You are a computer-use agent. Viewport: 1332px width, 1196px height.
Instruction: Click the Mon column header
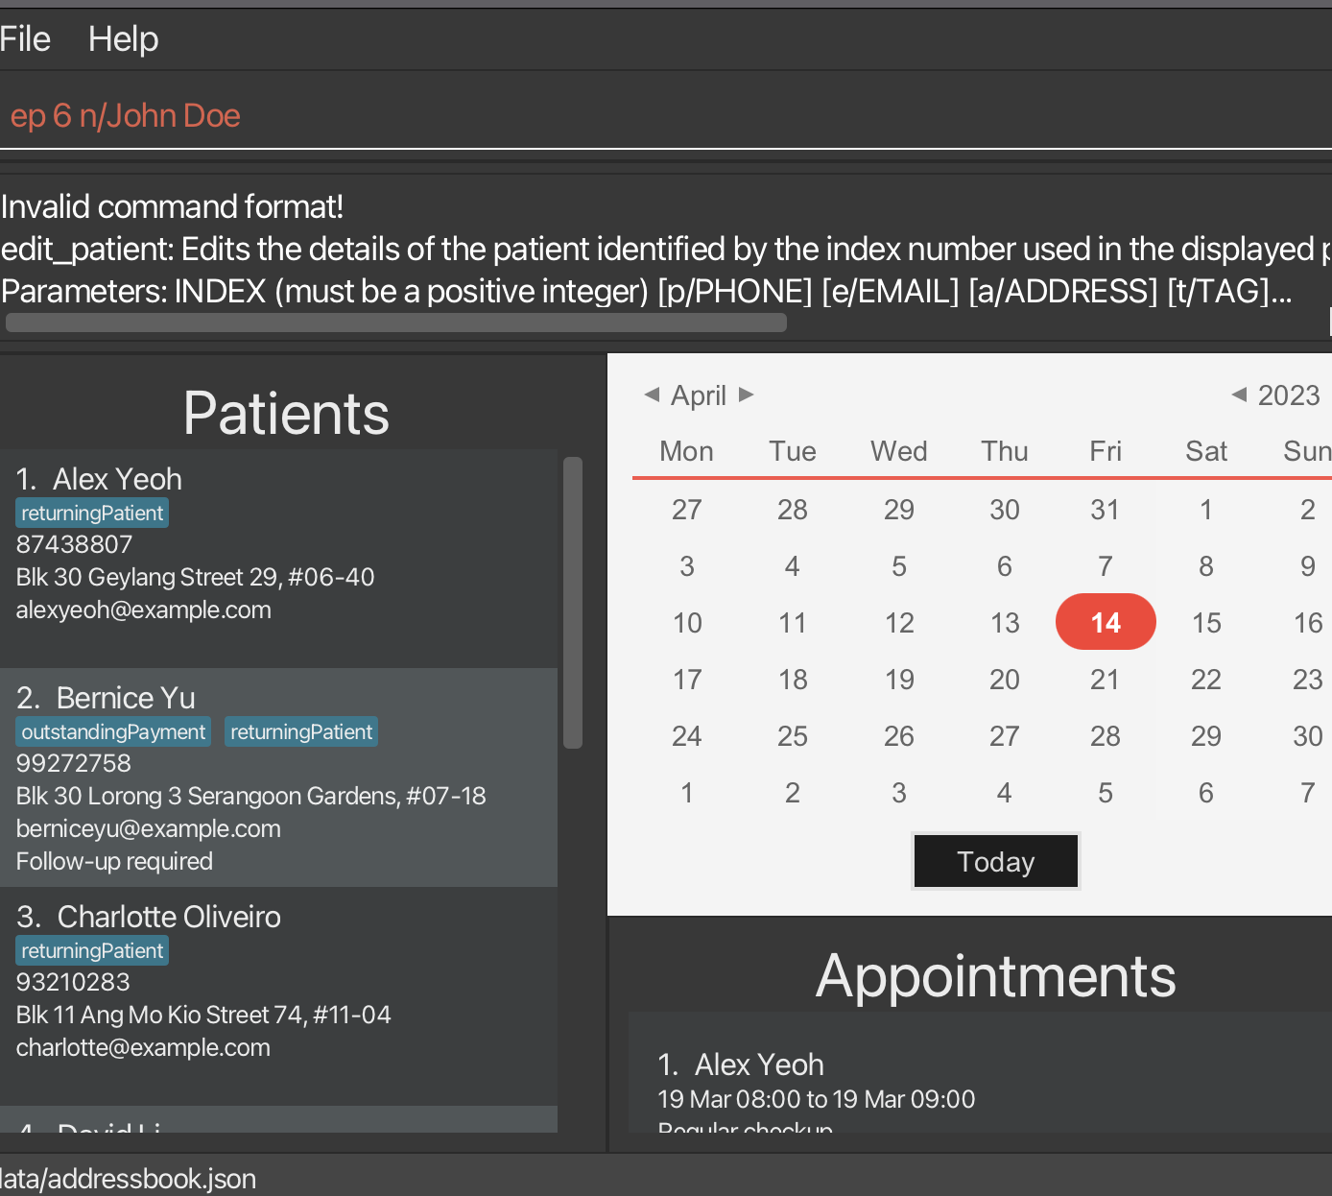(687, 451)
